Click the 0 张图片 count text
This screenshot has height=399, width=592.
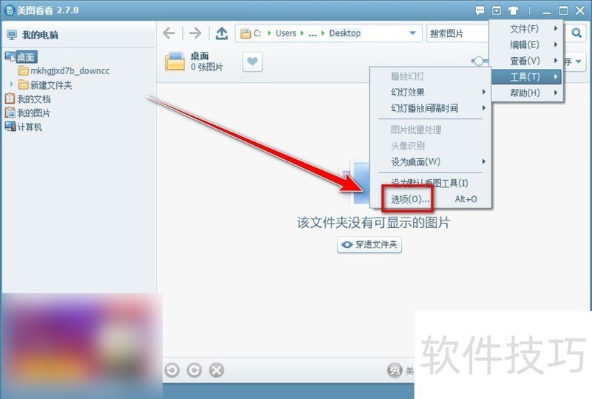[x=207, y=67]
